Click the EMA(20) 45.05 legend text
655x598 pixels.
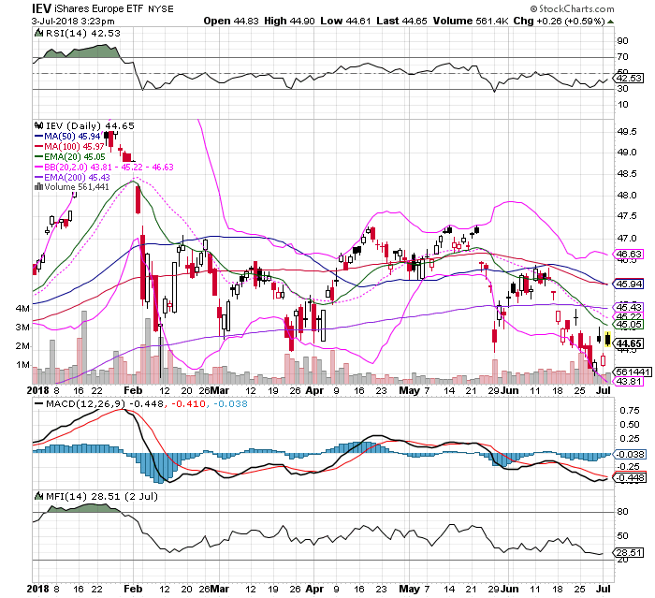coord(75,156)
